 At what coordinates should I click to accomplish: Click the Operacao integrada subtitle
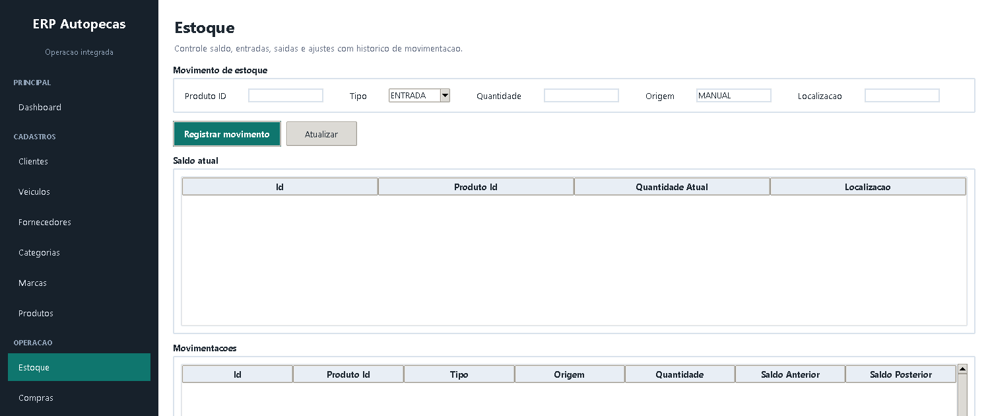click(x=79, y=52)
